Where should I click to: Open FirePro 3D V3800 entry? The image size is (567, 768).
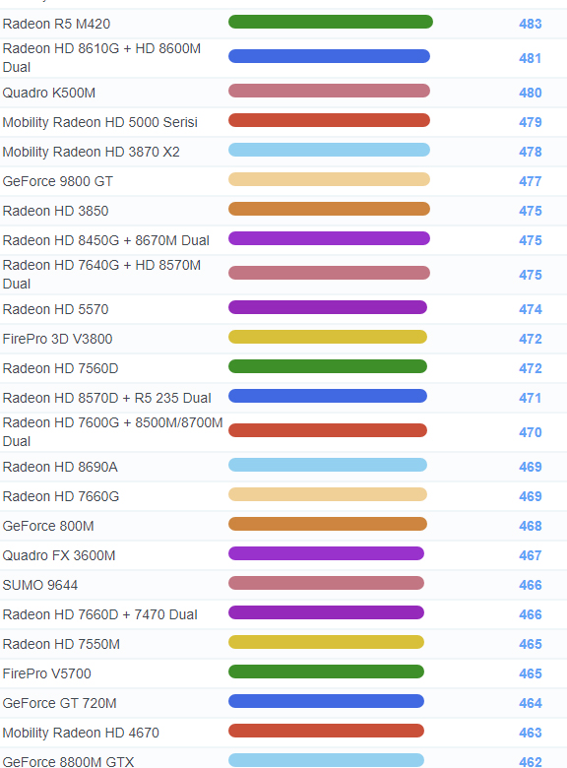[x=57, y=339]
